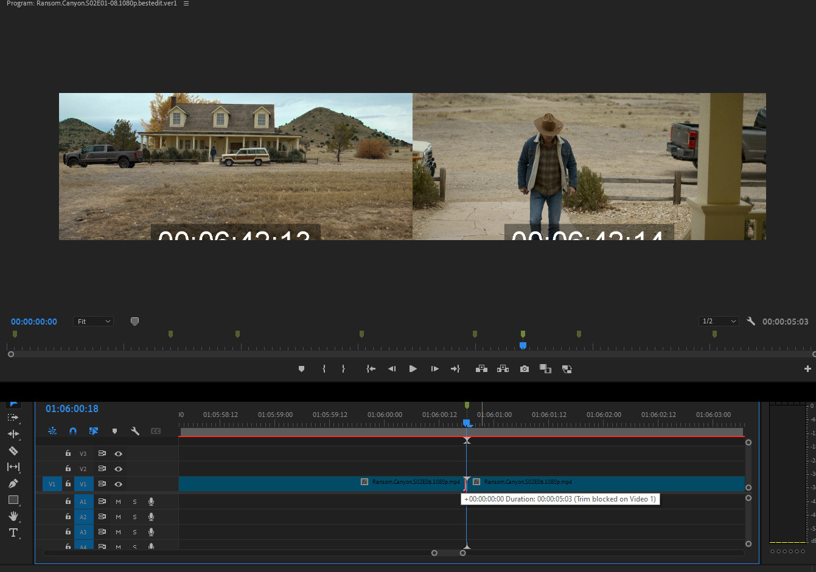Click the Lift button
This screenshot has width=816, height=572.
pos(481,369)
